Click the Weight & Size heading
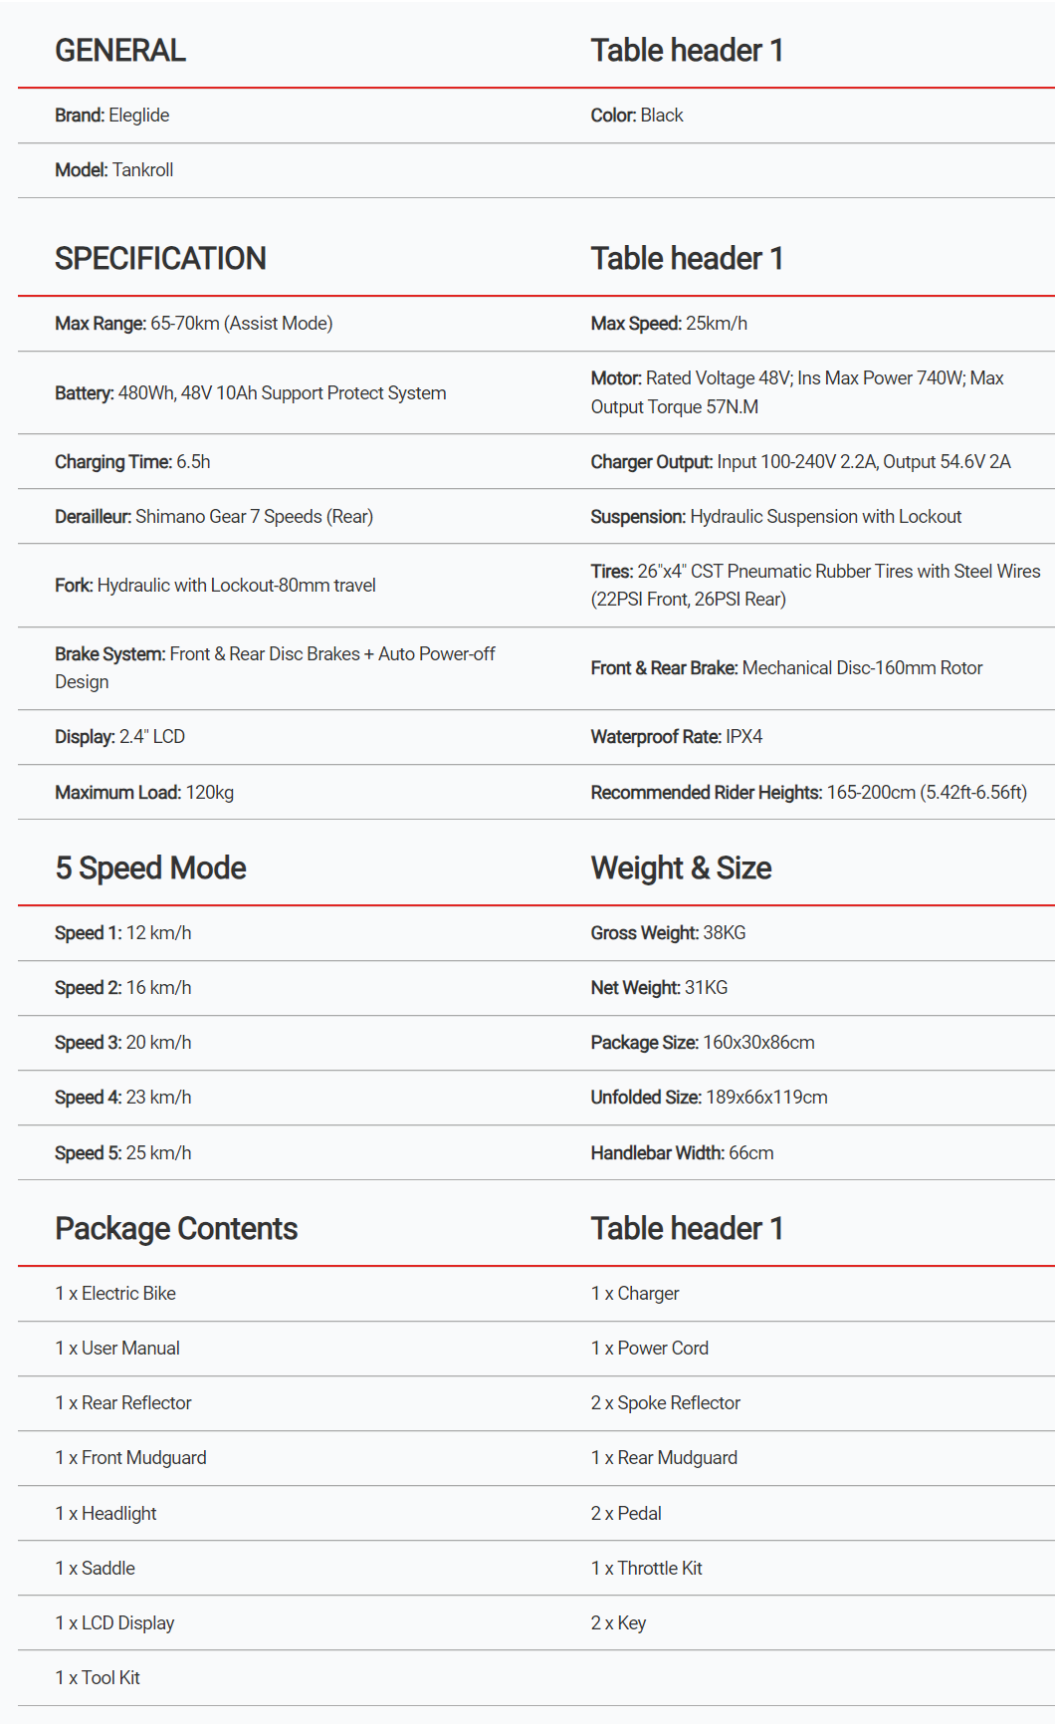This screenshot has height=1731, width=1055. [x=681, y=868]
